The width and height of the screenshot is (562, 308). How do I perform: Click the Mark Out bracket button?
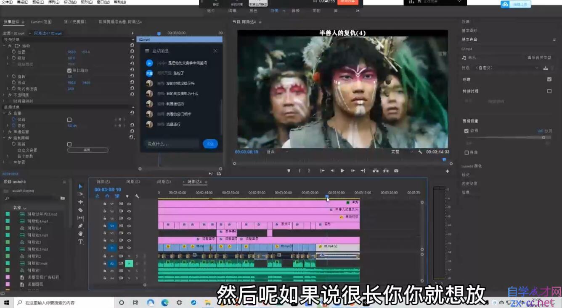(x=309, y=171)
